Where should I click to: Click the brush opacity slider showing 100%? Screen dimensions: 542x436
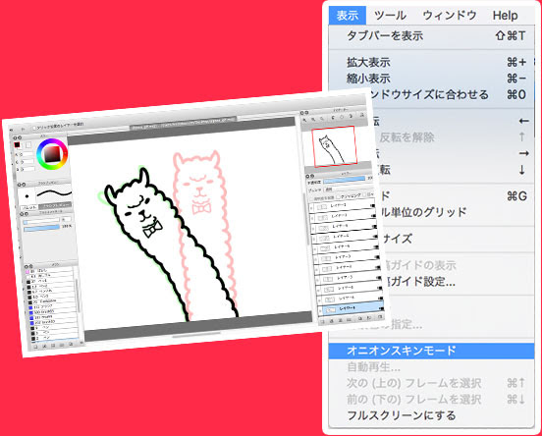[x=41, y=228]
